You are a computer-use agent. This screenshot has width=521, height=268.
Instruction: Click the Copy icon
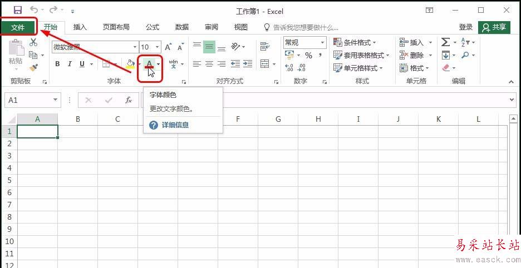pyautogui.click(x=33, y=55)
